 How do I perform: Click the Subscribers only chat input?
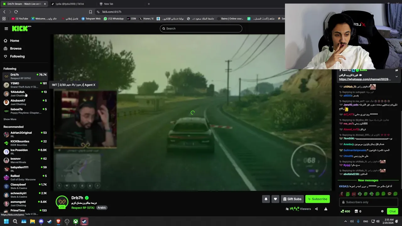[368, 202]
